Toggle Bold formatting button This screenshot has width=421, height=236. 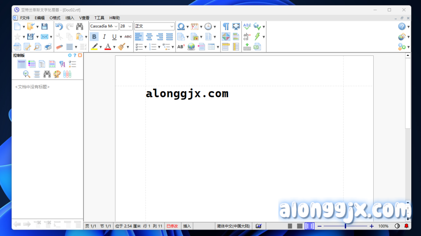[x=94, y=37]
